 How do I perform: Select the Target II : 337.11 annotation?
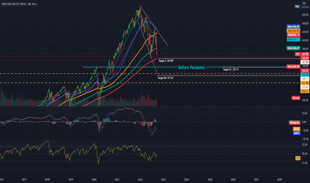click(231, 70)
